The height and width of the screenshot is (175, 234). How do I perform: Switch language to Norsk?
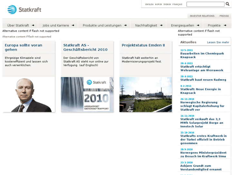[158, 4]
